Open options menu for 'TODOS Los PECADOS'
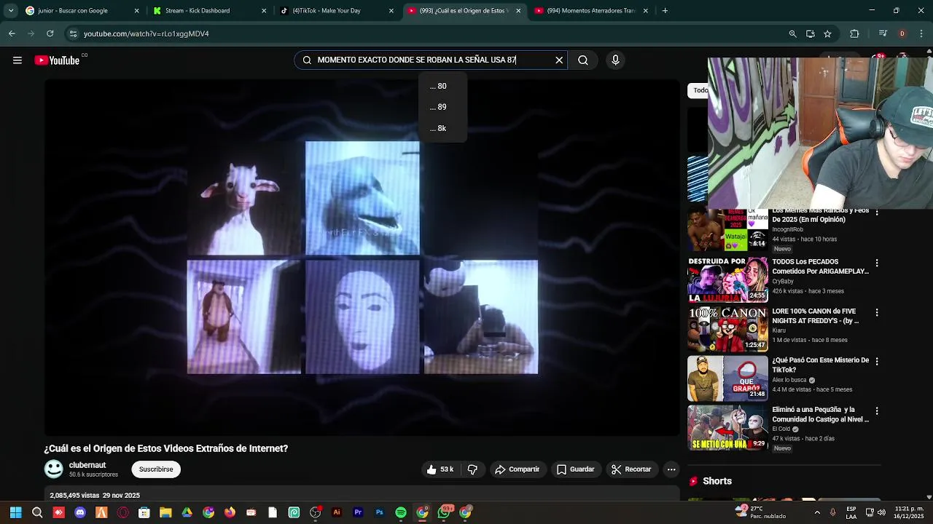The width and height of the screenshot is (933, 524). [x=877, y=263]
